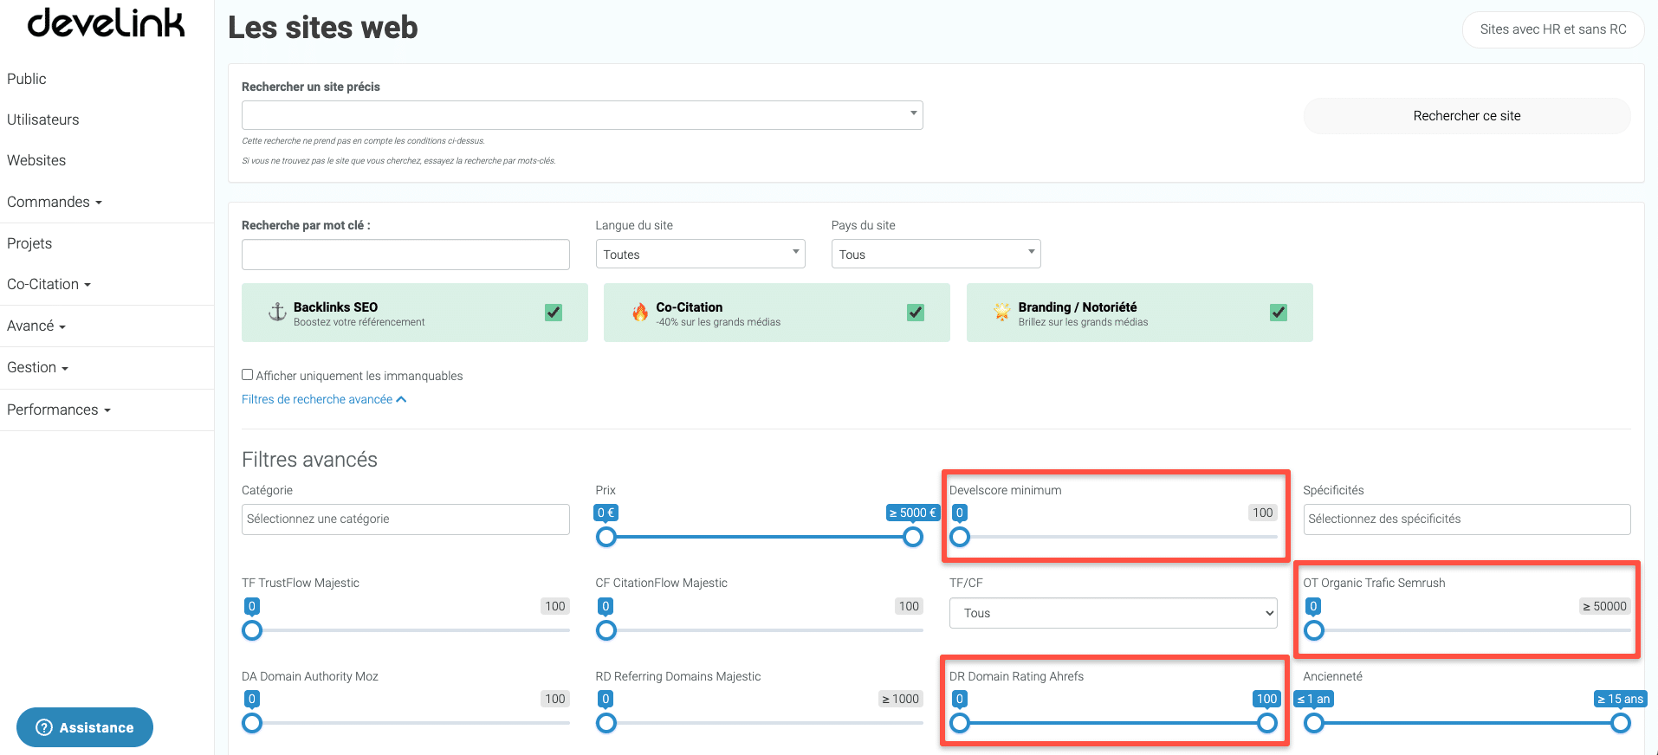Click the flame icon in Co-Citation card

pyautogui.click(x=640, y=312)
